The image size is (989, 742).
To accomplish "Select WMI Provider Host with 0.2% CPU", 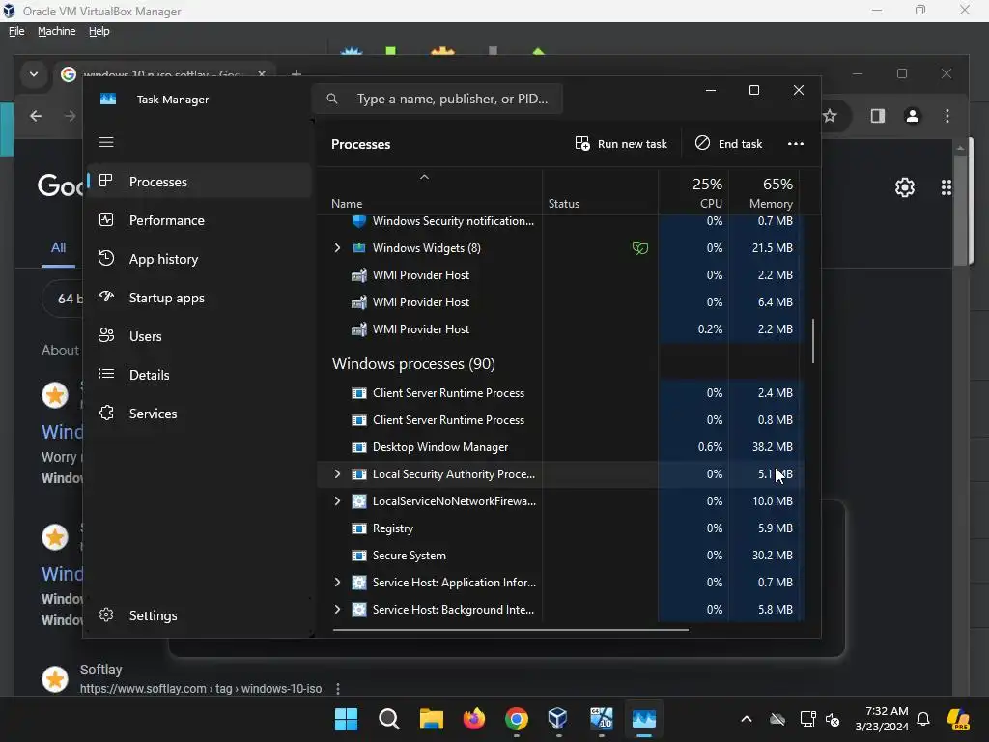I will pos(561,329).
